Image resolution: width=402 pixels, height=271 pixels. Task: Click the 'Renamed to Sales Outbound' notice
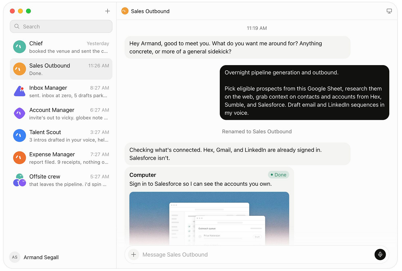(x=257, y=132)
